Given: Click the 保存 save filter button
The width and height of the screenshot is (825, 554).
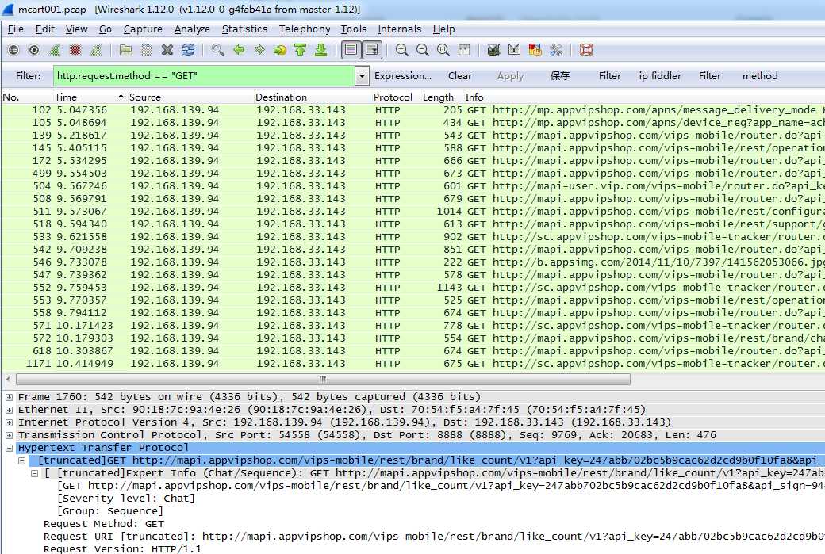Looking at the screenshot, I should (560, 75).
